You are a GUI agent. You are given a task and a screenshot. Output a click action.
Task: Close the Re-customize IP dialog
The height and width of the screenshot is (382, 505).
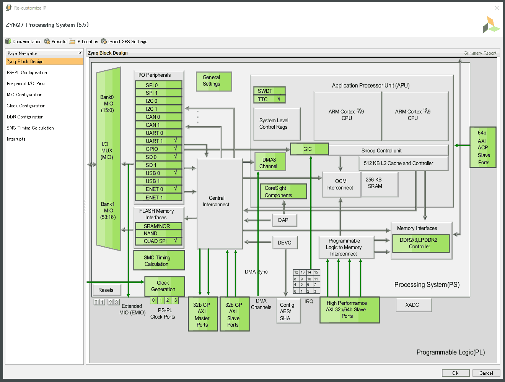coord(497,8)
